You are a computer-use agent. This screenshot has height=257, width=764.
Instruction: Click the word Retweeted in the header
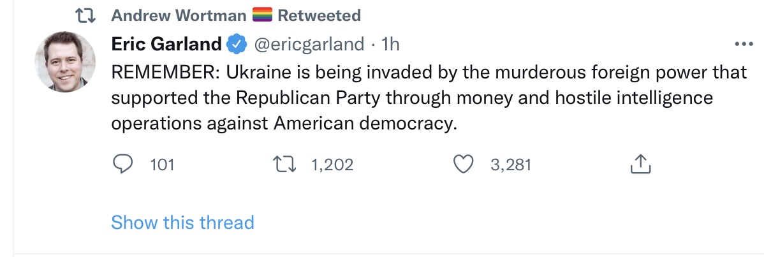[x=319, y=15]
